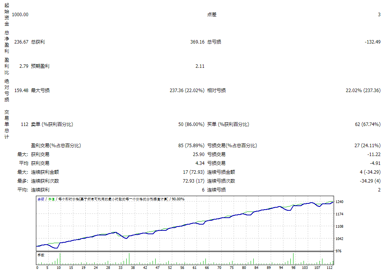Click the 盈利交易 ratio 75.89%
This screenshot has width=385, height=272.
pyautogui.click(x=194, y=145)
